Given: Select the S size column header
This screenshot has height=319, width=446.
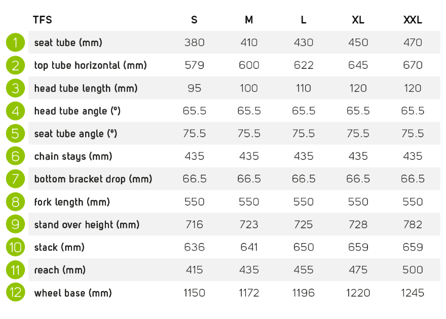Looking at the screenshot, I should tap(194, 20).
